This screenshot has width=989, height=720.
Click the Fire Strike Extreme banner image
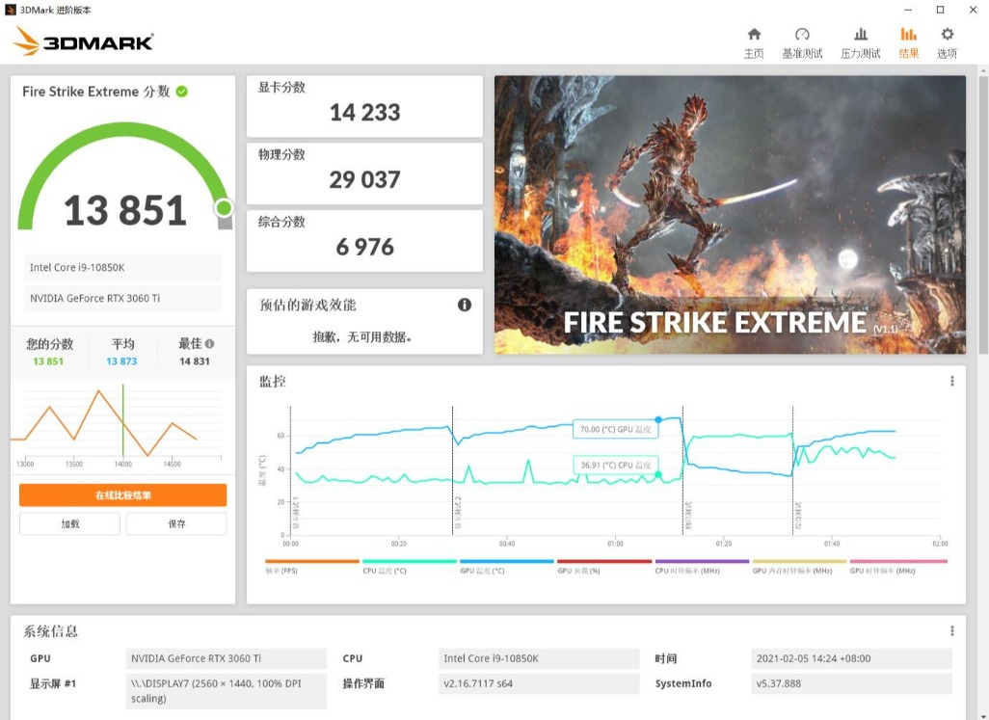(730, 214)
